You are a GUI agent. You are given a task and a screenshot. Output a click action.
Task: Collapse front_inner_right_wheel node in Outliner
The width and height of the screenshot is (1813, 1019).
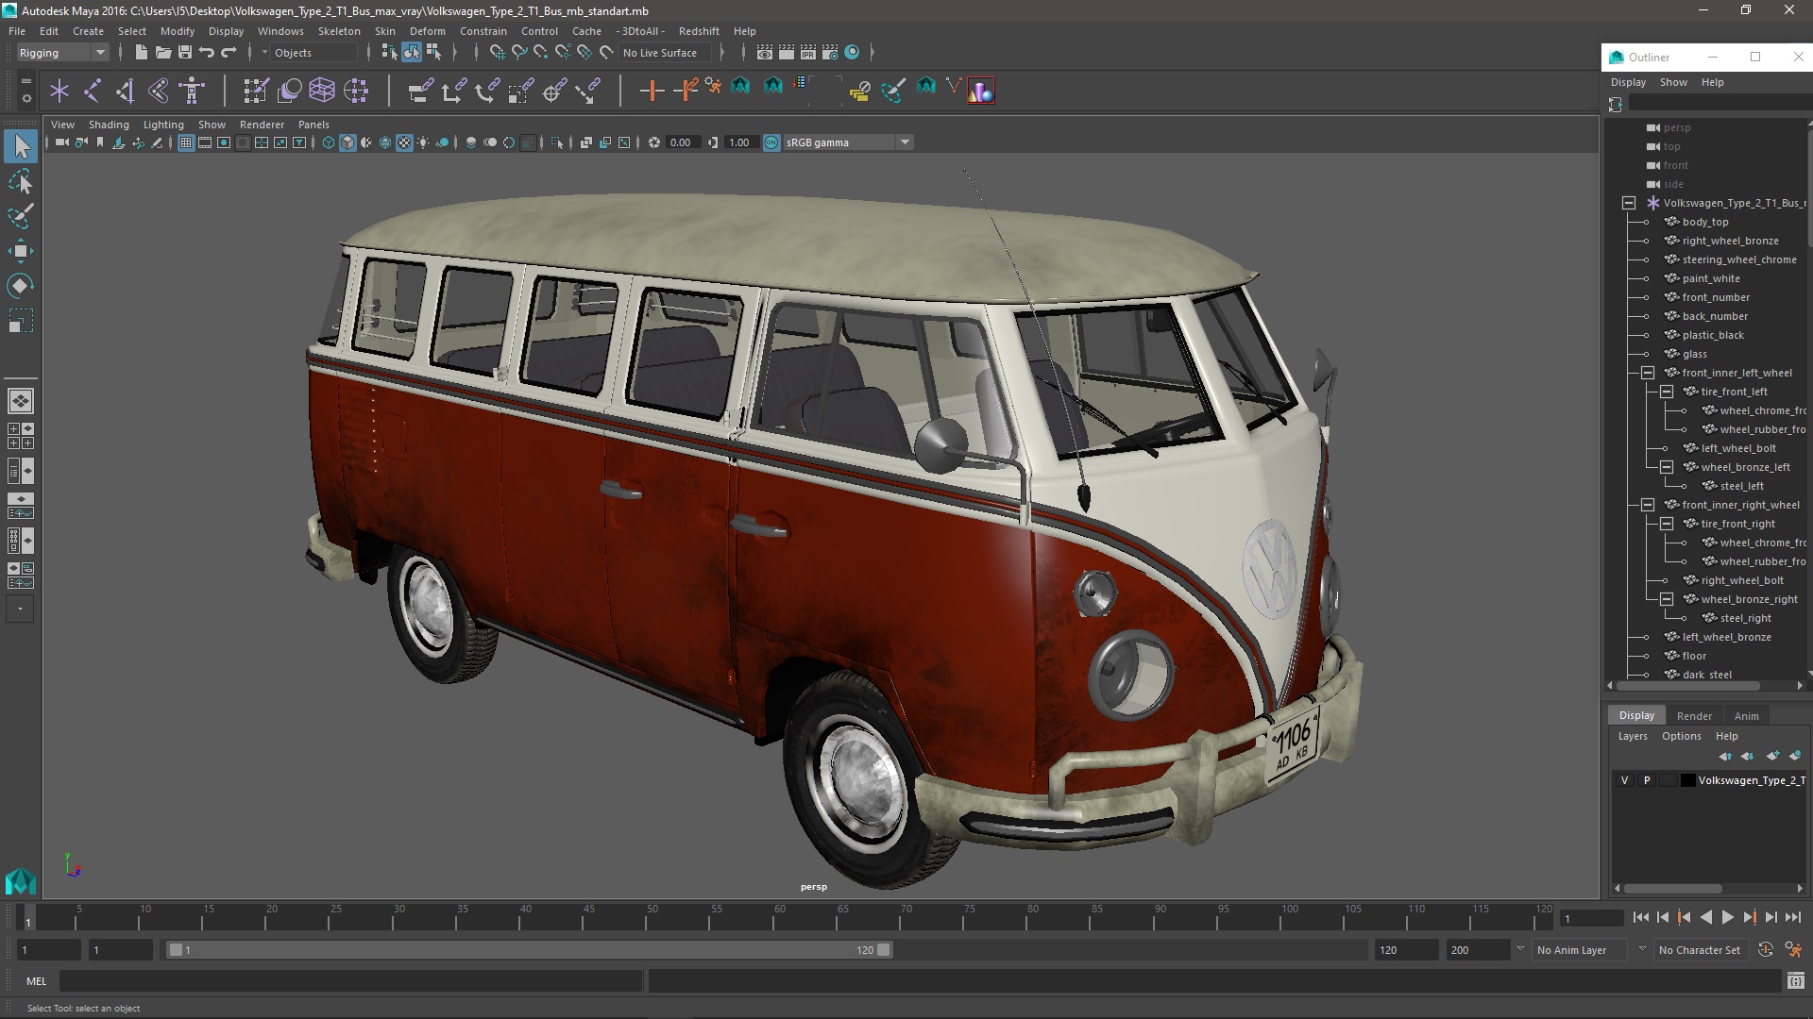pos(1648,505)
